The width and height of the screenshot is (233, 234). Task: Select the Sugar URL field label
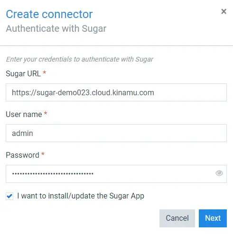click(23, 73)
